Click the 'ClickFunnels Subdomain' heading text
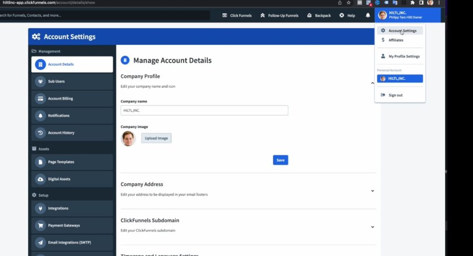The height and width of the screenshot is (256, 473). pyautogui.click(x=150, y=220)
